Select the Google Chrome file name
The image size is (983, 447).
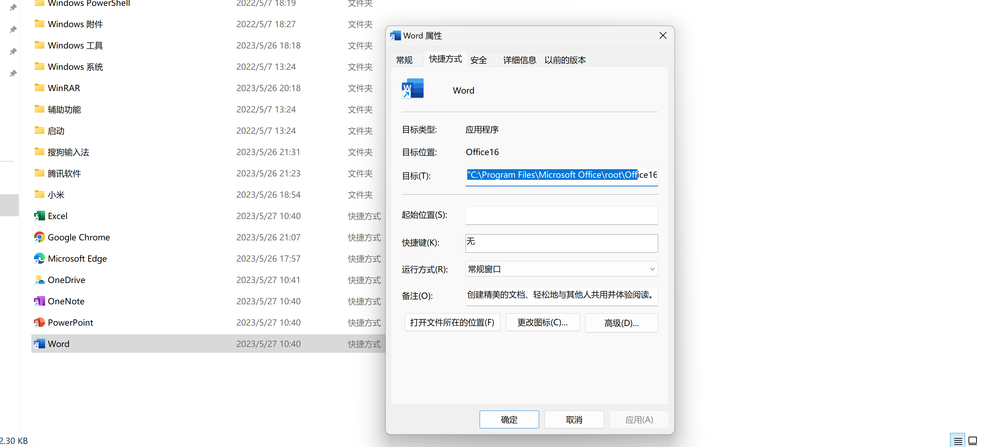pyautogui.click(x=78, y=237)
